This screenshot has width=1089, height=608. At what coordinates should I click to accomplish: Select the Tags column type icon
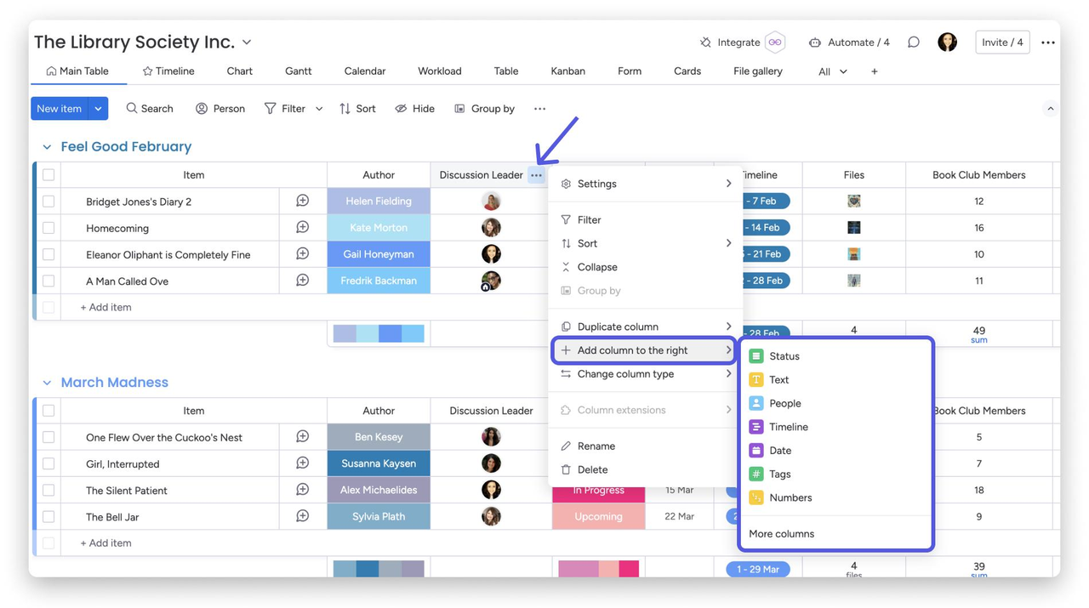pyautogui.click(x=755, y=474)
